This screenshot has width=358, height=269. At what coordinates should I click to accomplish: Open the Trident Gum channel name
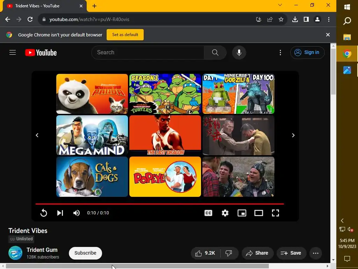42,250
